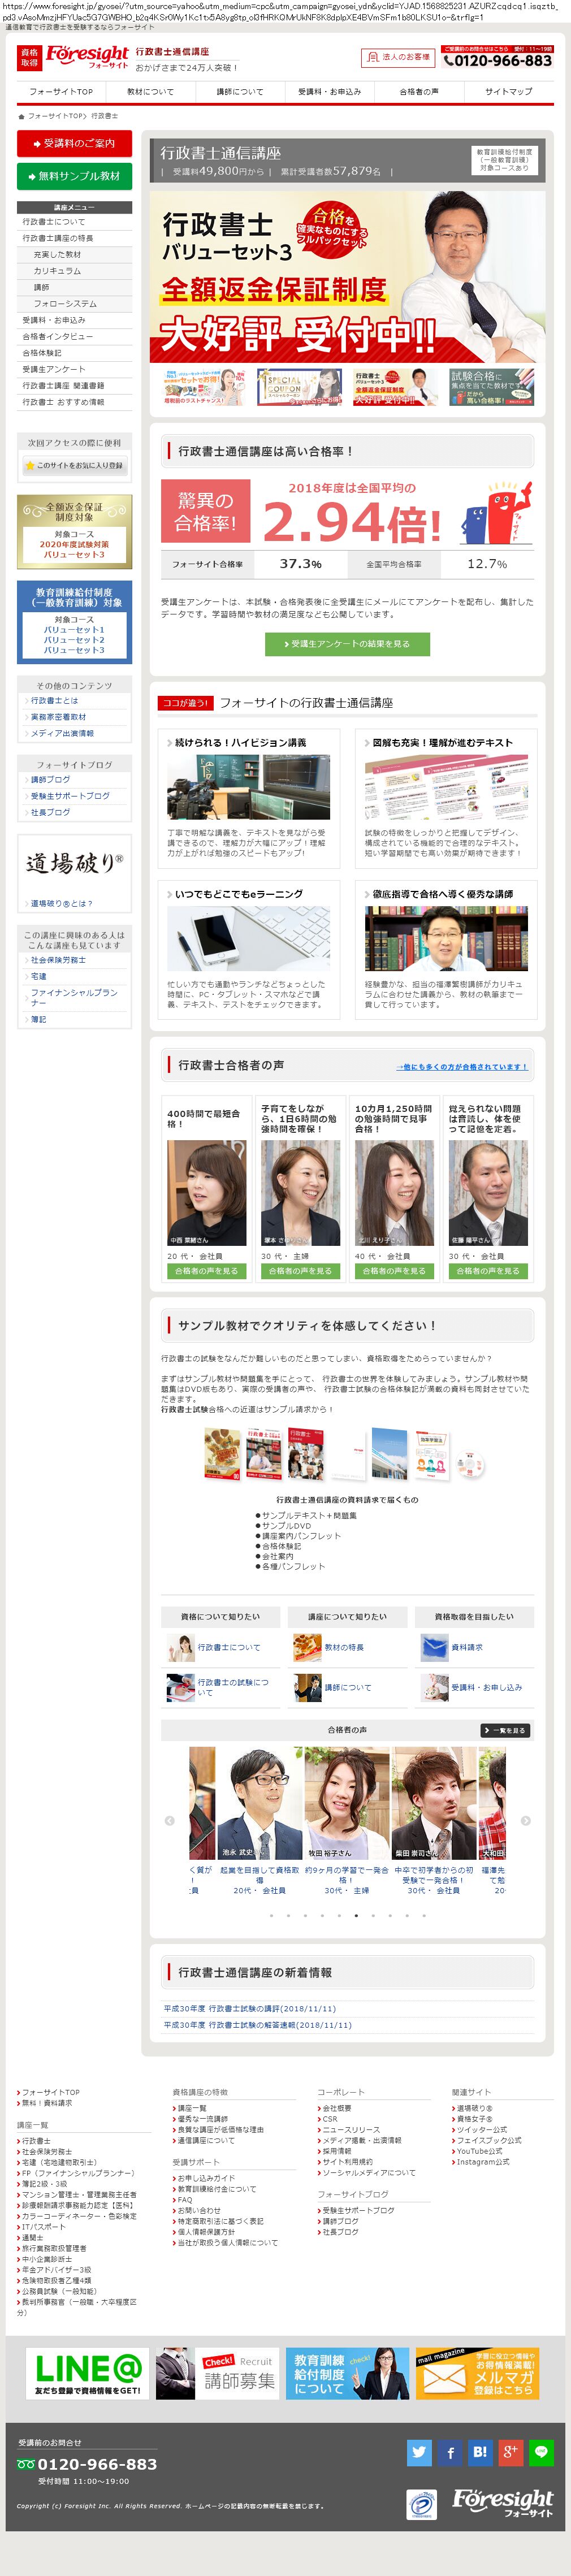Open Instagram公式 in footer 関連サイト
This screenshot has width=571, height=2576.
click(x=482, y=2162)
